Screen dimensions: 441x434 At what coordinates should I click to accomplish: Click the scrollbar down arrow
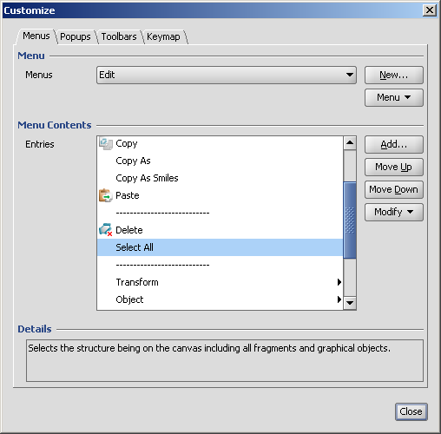point(350,303)
